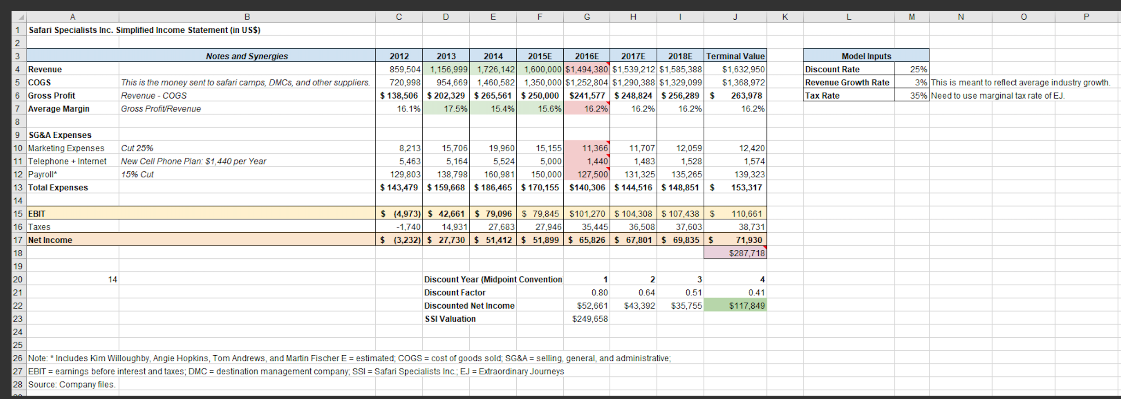Viewport: 1121px width, 399px height.
Task: Click the 'New Cell Phone Plan' note cell
Action: click(247, 161)
